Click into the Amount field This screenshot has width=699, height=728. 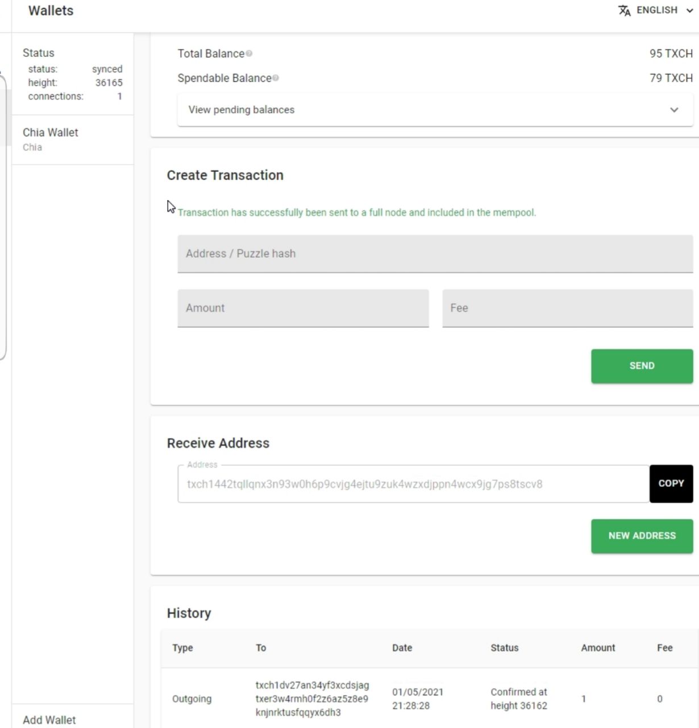pyautogui.click(x=303, y=308)
